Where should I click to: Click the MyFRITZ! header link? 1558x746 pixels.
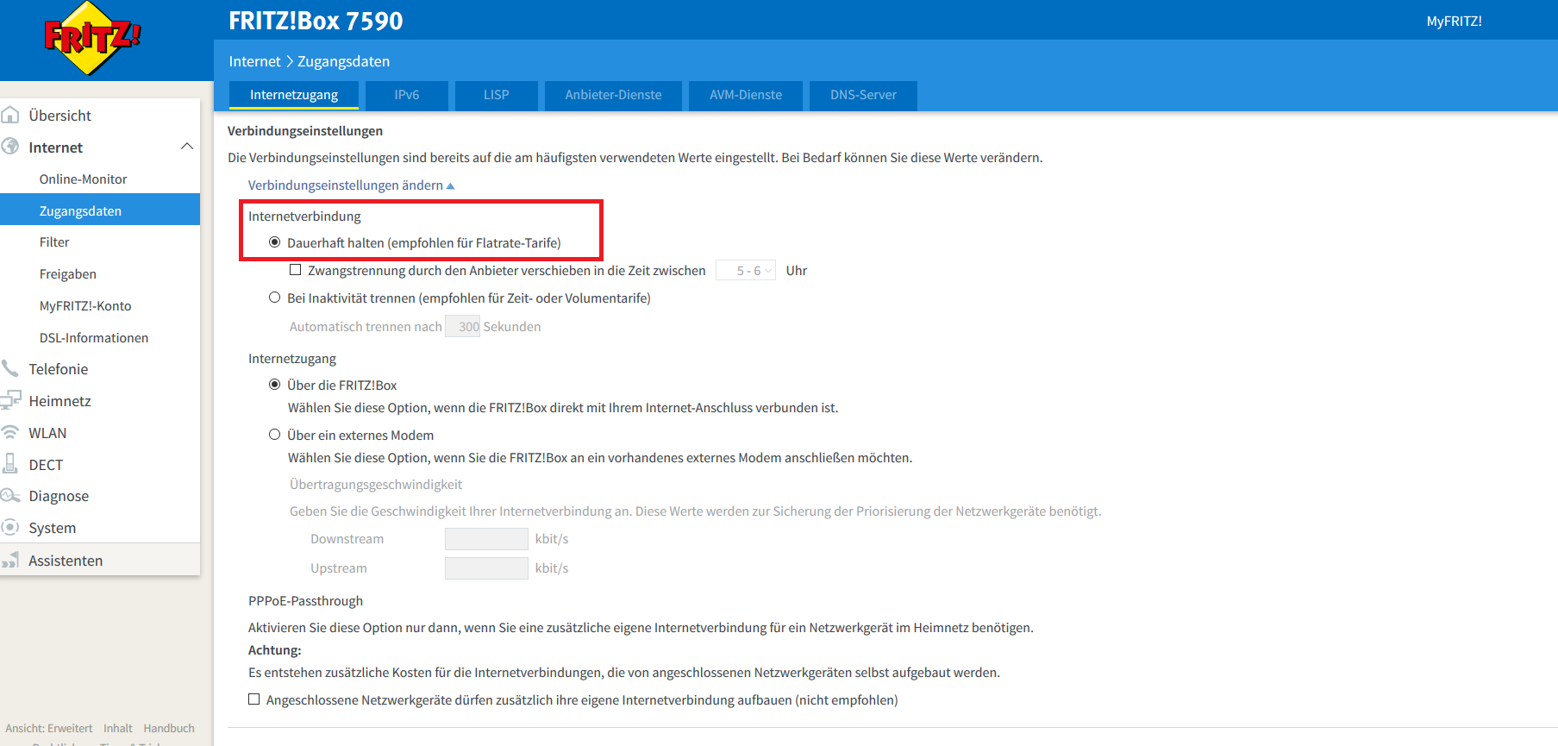click(1454, 22)
